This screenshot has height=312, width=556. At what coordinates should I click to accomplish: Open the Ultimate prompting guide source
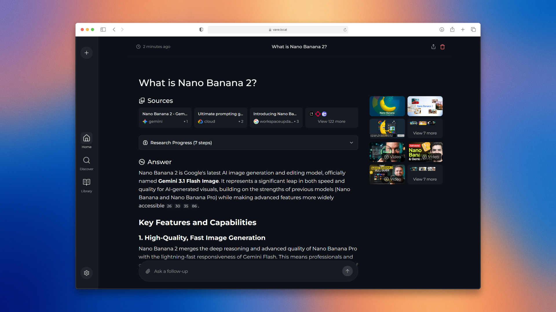220,118
